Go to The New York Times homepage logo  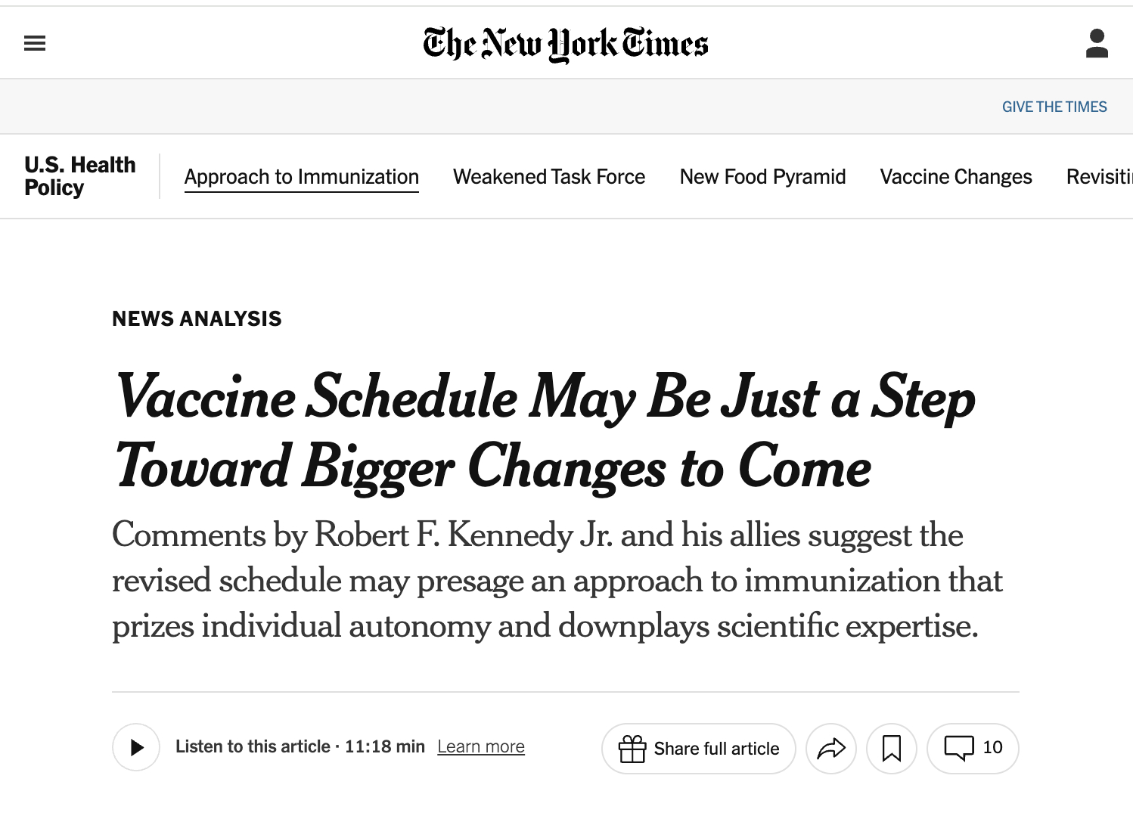[566, 44]
